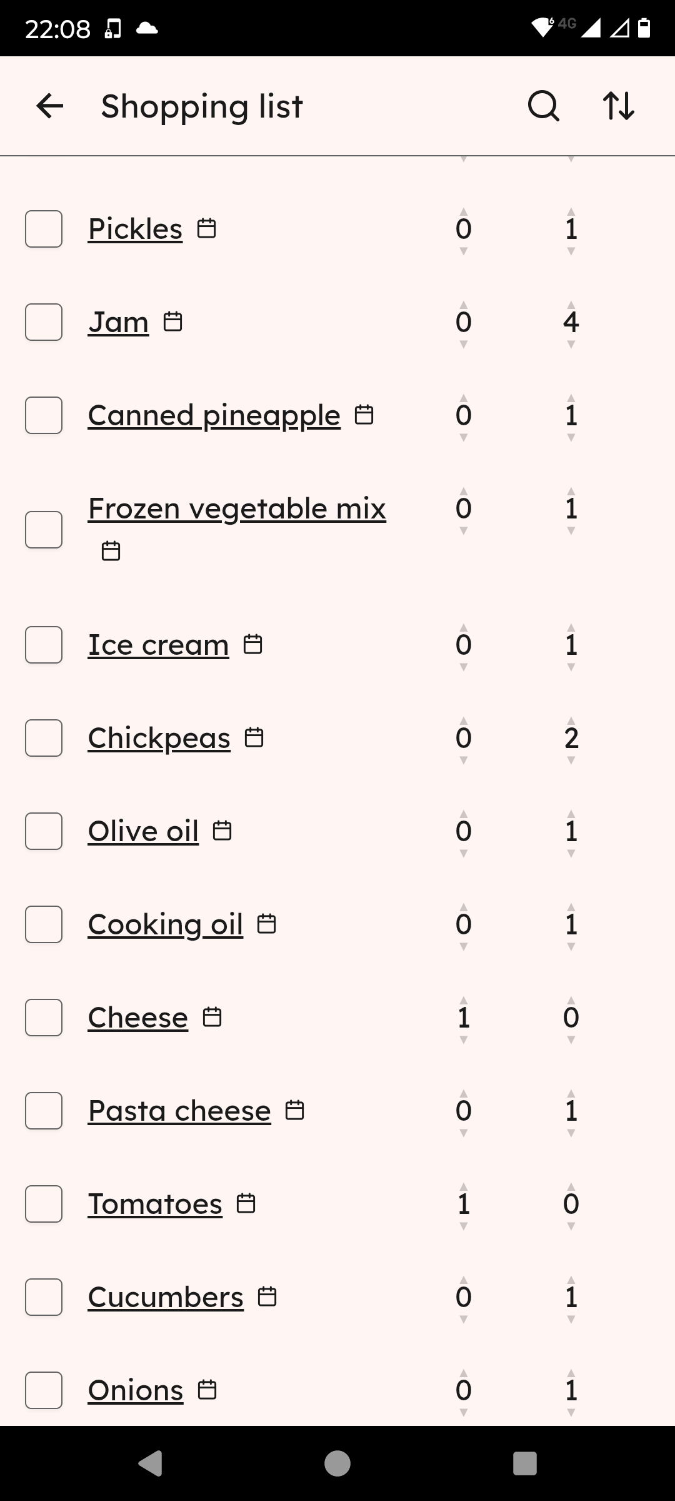Screen dimensions: 675x1501
Task: Tap the calendar icon under Frozen vegetable mix
Action: pyautogui.click(x=111, y=551)
